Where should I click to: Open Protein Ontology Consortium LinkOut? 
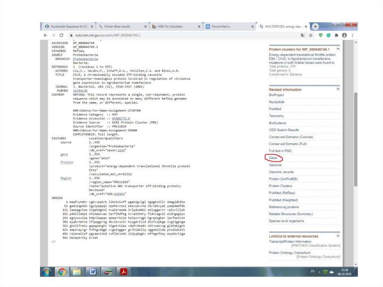[289, 253]
